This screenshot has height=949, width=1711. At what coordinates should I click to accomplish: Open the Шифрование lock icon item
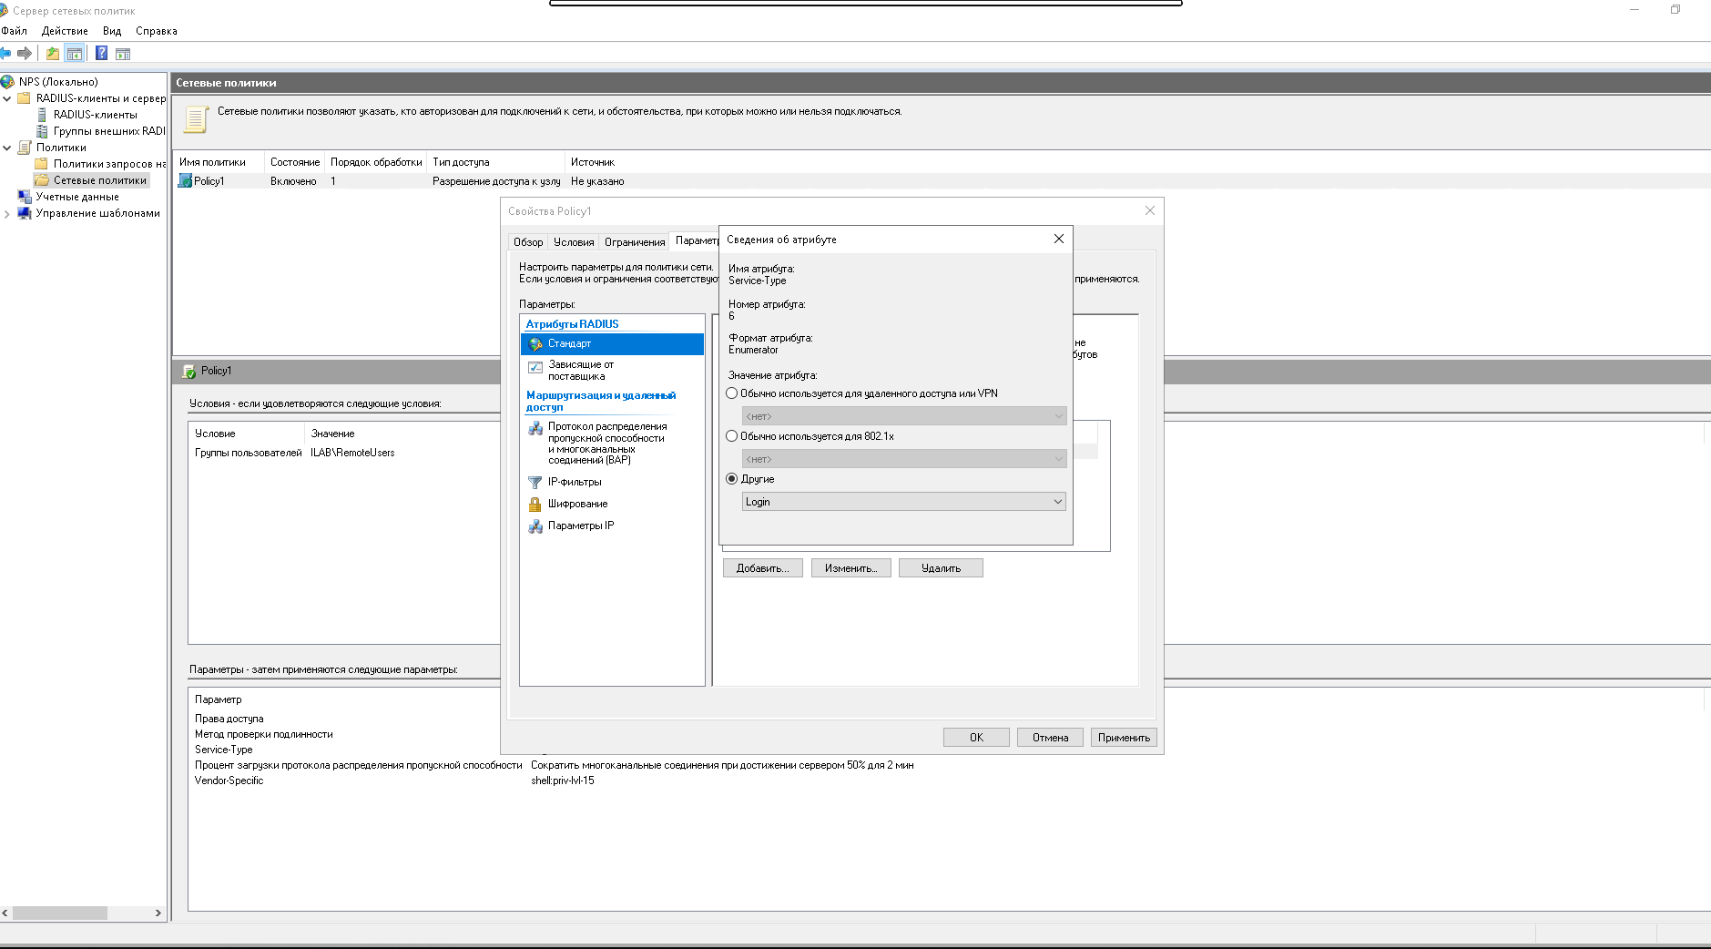click(x=535, y=505)
